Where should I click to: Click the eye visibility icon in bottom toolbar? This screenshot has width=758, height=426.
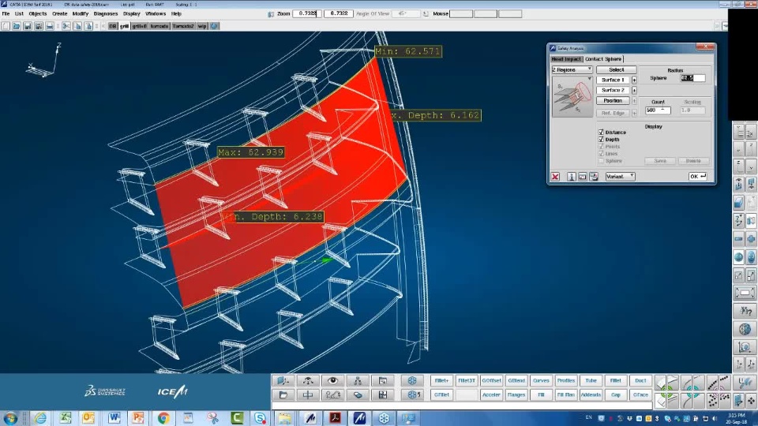[332, 380]
